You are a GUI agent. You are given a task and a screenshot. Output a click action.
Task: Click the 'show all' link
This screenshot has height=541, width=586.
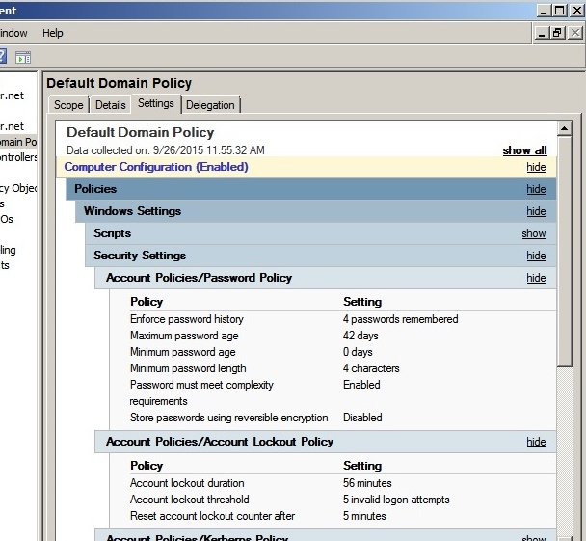(x=524, y=150)
